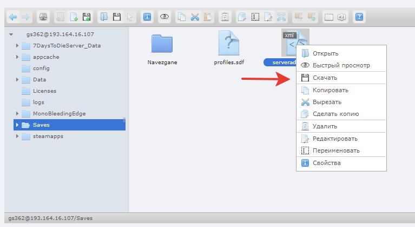This screenshot has width=415, height=227.
Task: Click the create archive toolbar icon
Action: coord(312,17)
